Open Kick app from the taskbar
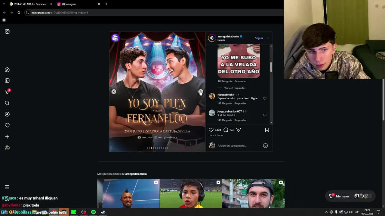Viewport: 385px width, 216px height. (74, 212)
